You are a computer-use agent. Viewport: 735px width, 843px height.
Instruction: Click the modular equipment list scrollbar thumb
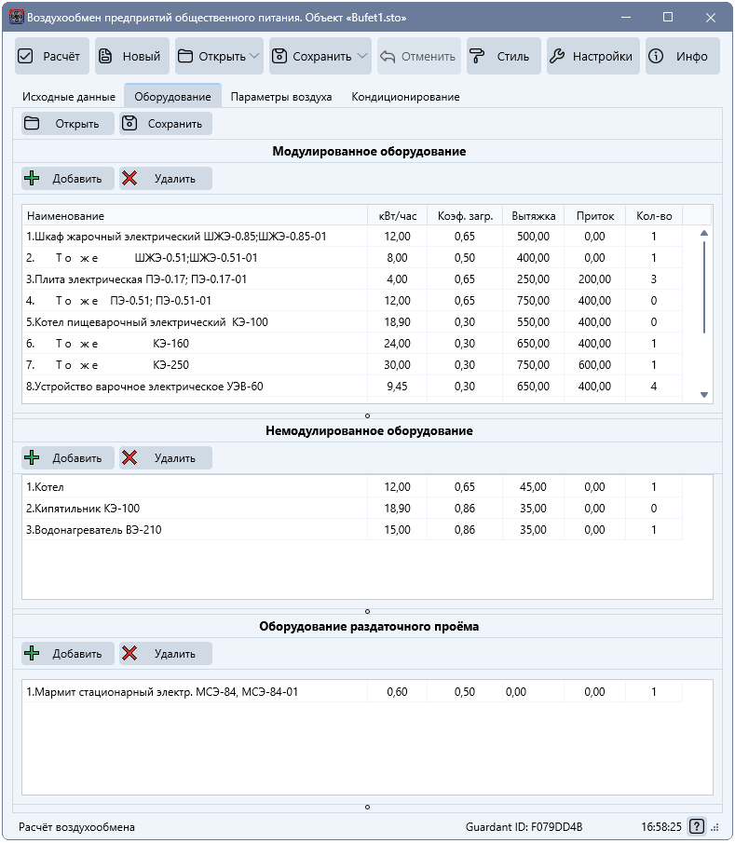(704, 288)
